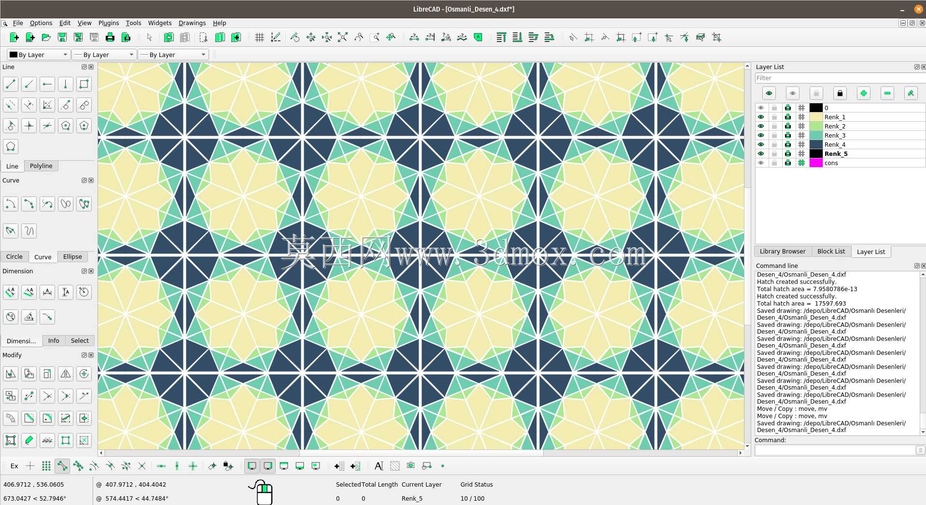Click the cons magenta color swatch
926x505 pixels.
pyautogui.click(x=816, y=163)
